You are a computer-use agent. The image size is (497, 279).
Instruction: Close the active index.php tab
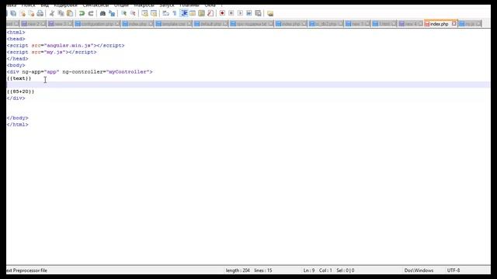[454, 24]
